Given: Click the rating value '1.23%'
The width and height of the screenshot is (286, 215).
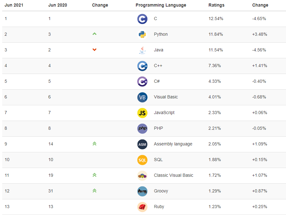Looking at the screenshot, I should point(215,207).
